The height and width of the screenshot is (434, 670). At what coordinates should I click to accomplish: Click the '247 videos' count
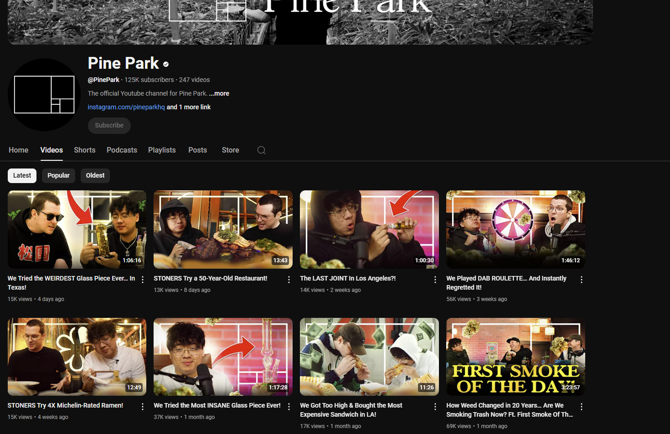195,80
